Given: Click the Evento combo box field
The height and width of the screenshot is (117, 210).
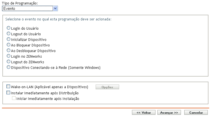Looking at the screenshot, I should [x=30, y=8].
